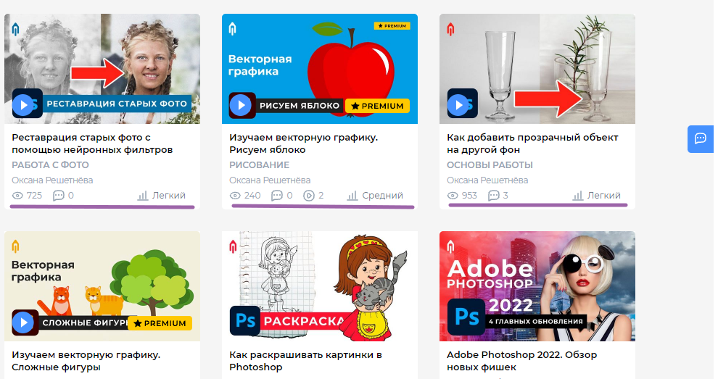Click the Ps icon on Photoshop 2022 thumbnail
Screen dimensions: 718x379
(466, 317)
